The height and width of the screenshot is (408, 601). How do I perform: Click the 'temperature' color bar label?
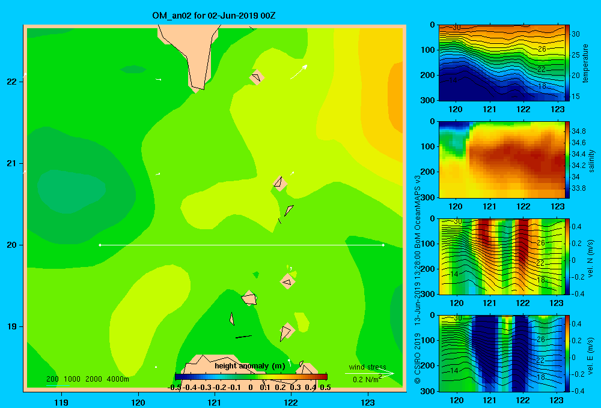click(585, 64)
